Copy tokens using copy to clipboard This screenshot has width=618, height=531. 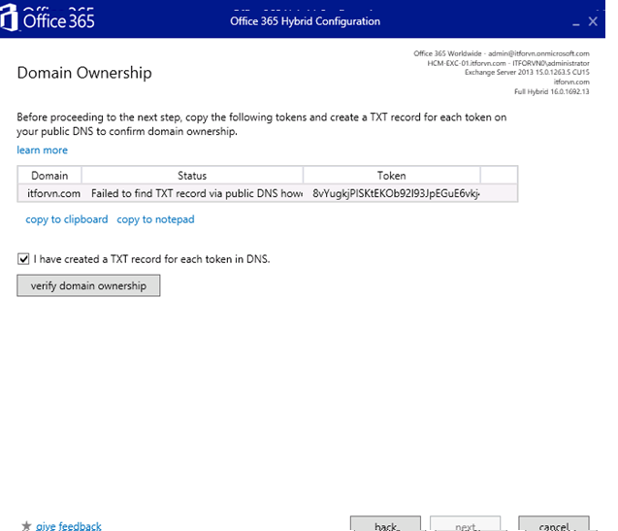point(67,219)
